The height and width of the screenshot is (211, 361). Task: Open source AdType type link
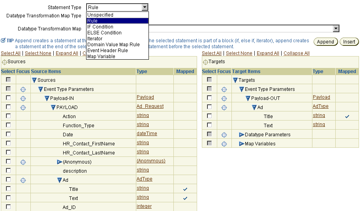tap(144, 179)
